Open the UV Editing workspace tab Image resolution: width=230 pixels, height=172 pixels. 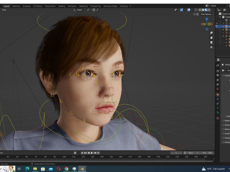coord(37,6)
